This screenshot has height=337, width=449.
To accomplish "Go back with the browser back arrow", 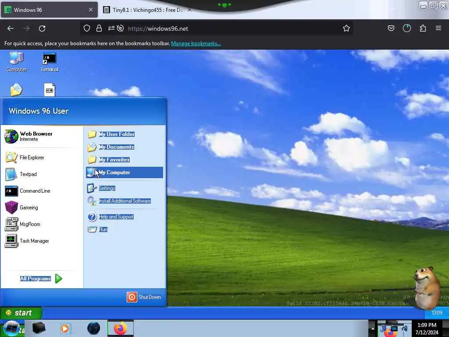I will [x=11, y=29].
